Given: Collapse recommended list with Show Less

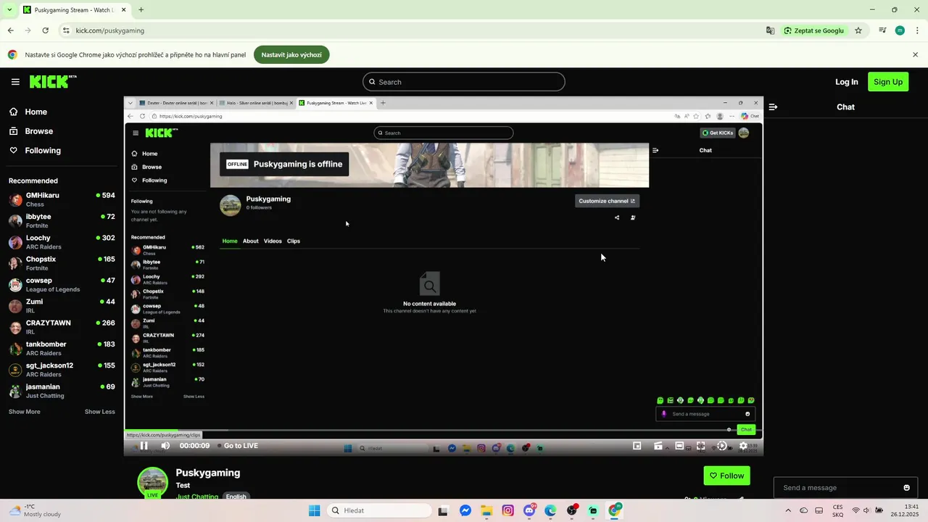Looking at the screenshot, I should 100,412.
